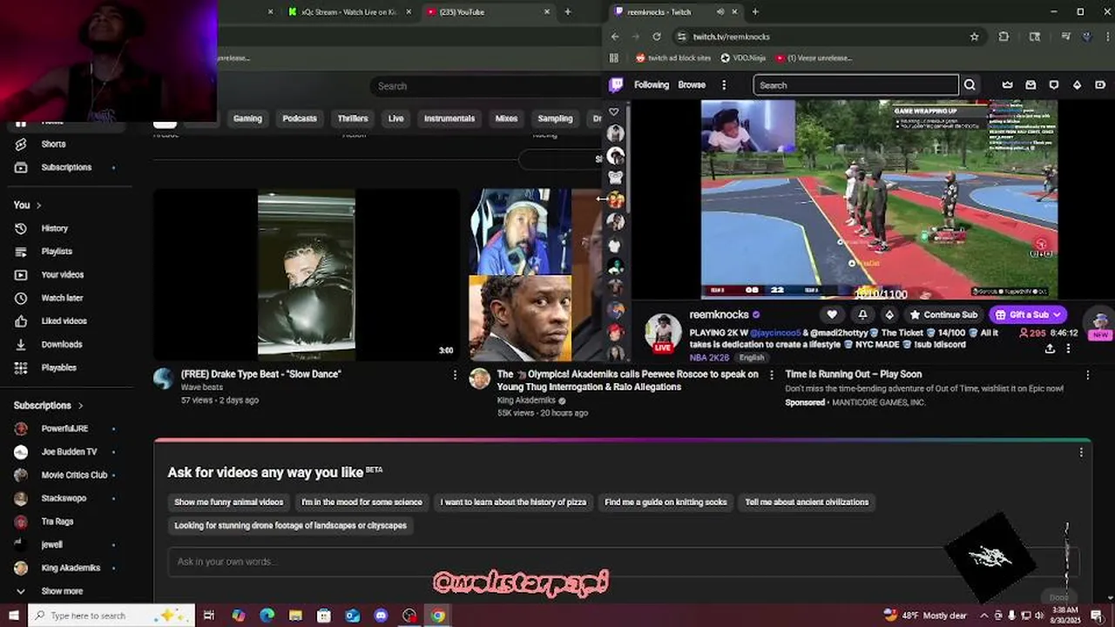Viewport: 1115px width, 627px height.
Task: Select the Gaming filter chip
Action: (x=247, y=118)
